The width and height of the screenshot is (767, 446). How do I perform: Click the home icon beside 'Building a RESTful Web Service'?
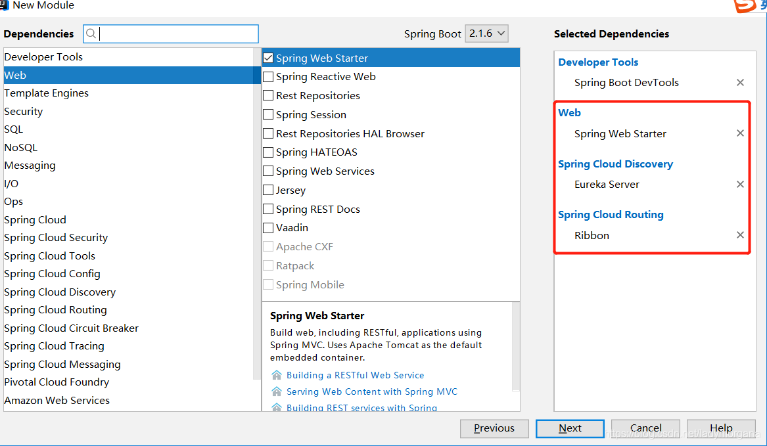pyautogui.click(x=277, y=376)
